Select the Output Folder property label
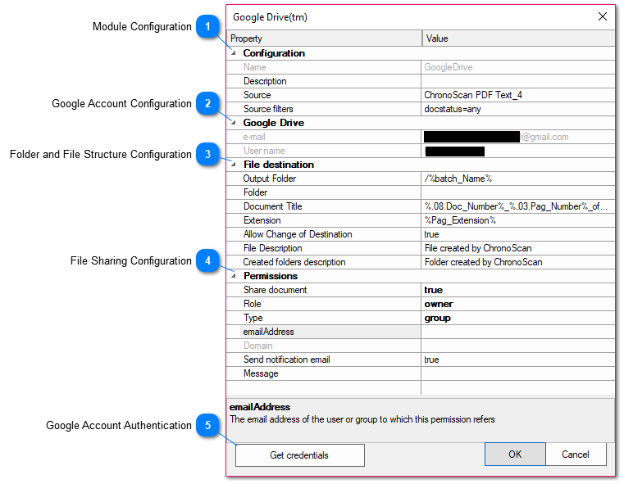This screenshot has height=484, width=624. coord(270,179)
